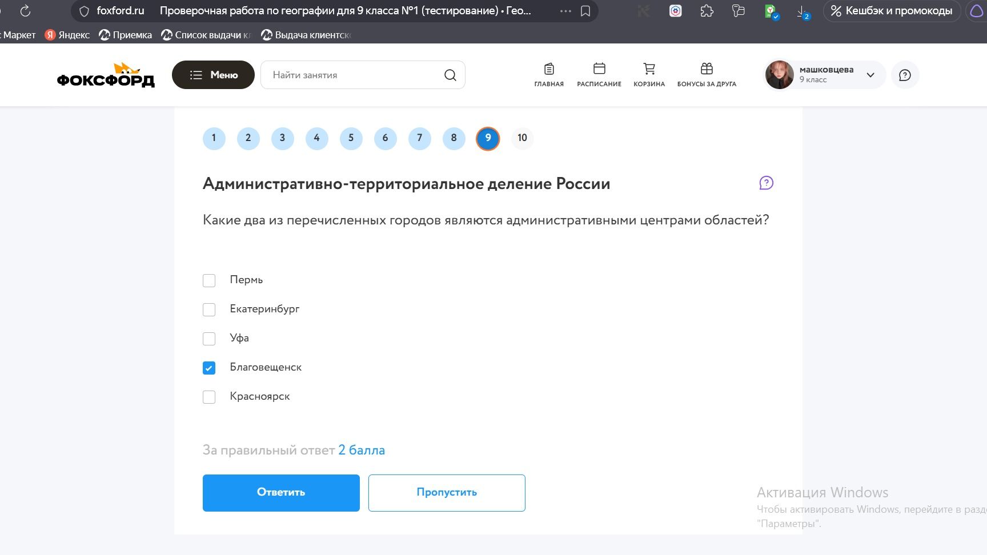
Task: Click the Найти занятия search field
Action: tap(363, 75)
